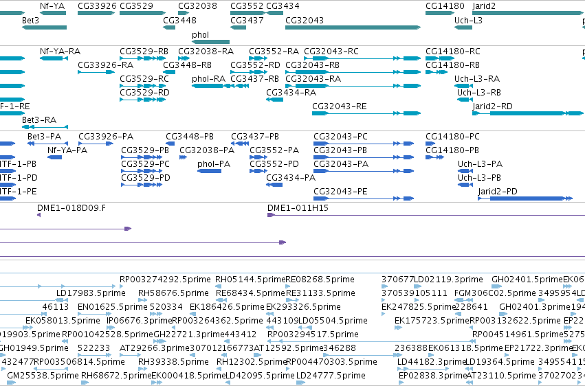The height and width of the screenshot is (386, 585).
Task: Open the CG3552-RD transcript label
Action: [255, 65]
